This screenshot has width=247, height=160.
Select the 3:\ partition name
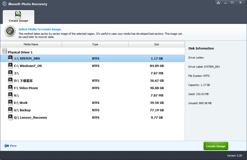pos(16,73)
